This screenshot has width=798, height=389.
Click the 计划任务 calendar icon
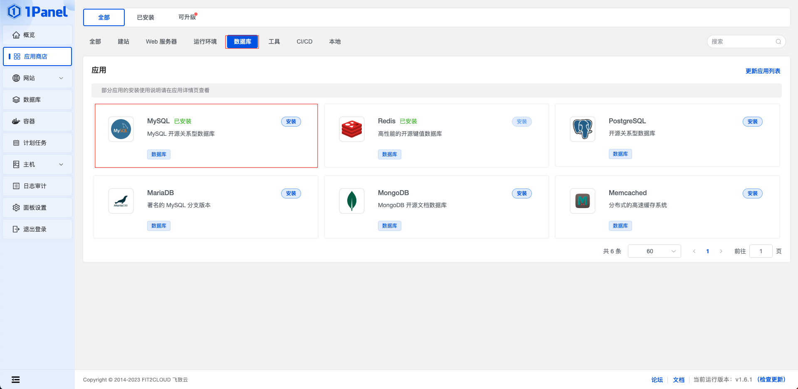16,143
